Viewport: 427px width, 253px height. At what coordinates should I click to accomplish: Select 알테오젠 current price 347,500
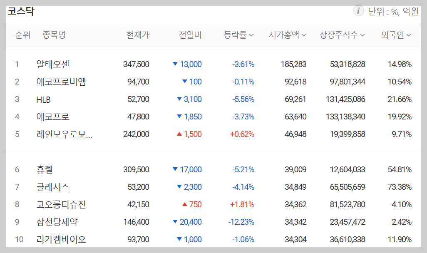click(x=136, y=64)
